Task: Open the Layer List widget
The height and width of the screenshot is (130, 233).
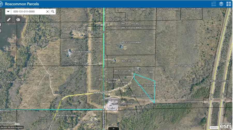Action: [x=221, y=4]
